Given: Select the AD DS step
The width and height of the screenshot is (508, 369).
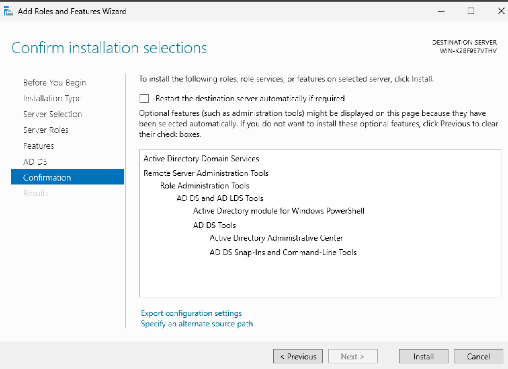Looking at the screenshot, I should (35, 162).
